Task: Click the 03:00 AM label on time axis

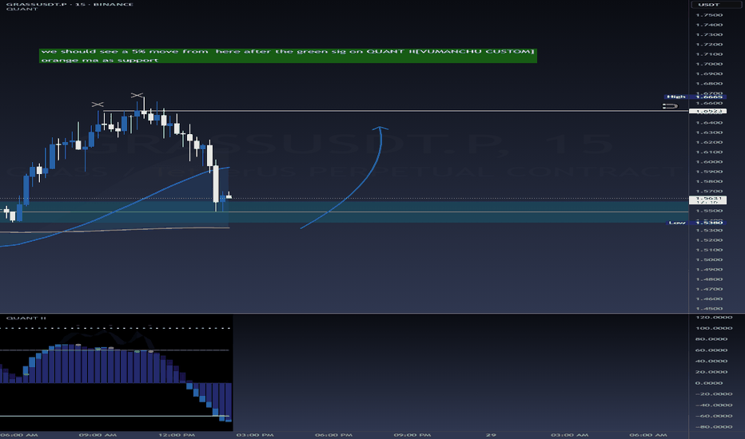Action: (570, 435)
